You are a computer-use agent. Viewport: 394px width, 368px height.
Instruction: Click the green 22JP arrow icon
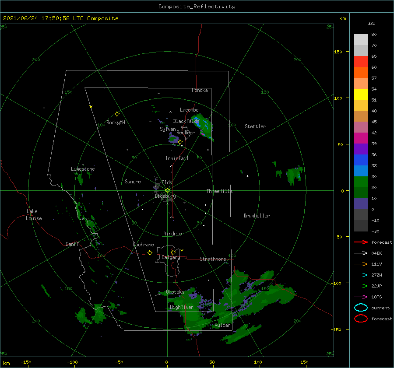click(x=361, y=286)
